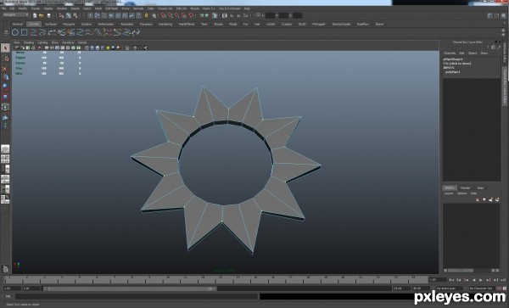Toggle Snap to points magnet
The width and height of the screenshot is (509, 308).
pyautogui.click(x=177, y=15)
